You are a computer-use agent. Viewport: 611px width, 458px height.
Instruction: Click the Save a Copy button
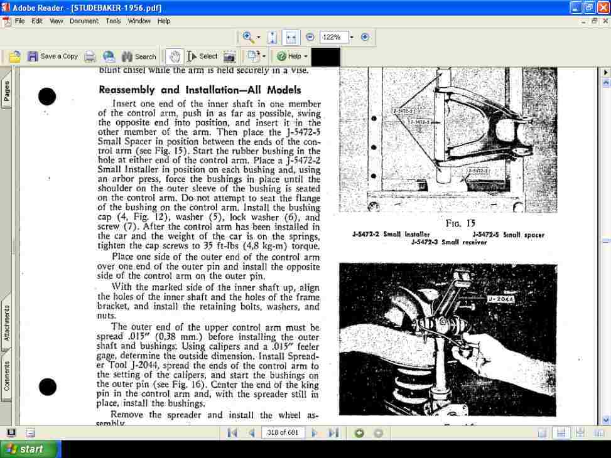pyautogui.click(x=53, y=56)
